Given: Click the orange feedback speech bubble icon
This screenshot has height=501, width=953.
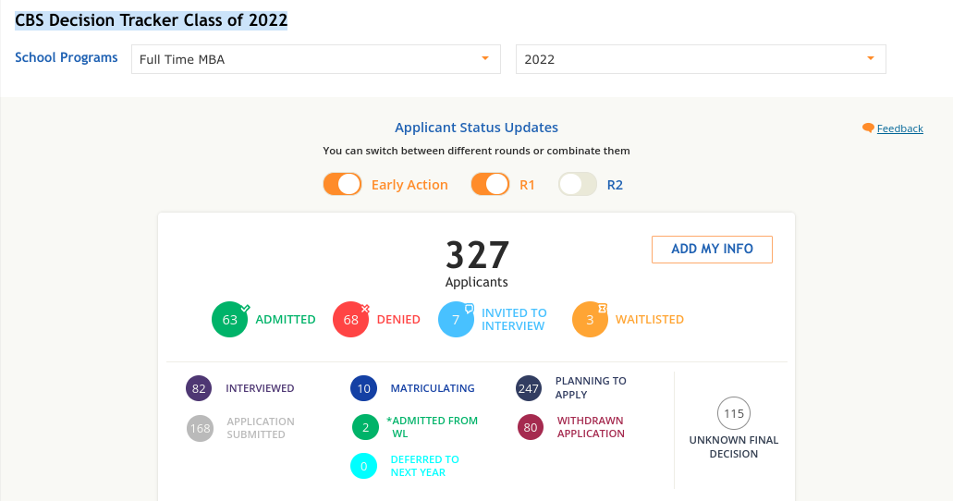Looking at the screenshot, I should click(868, 128).
